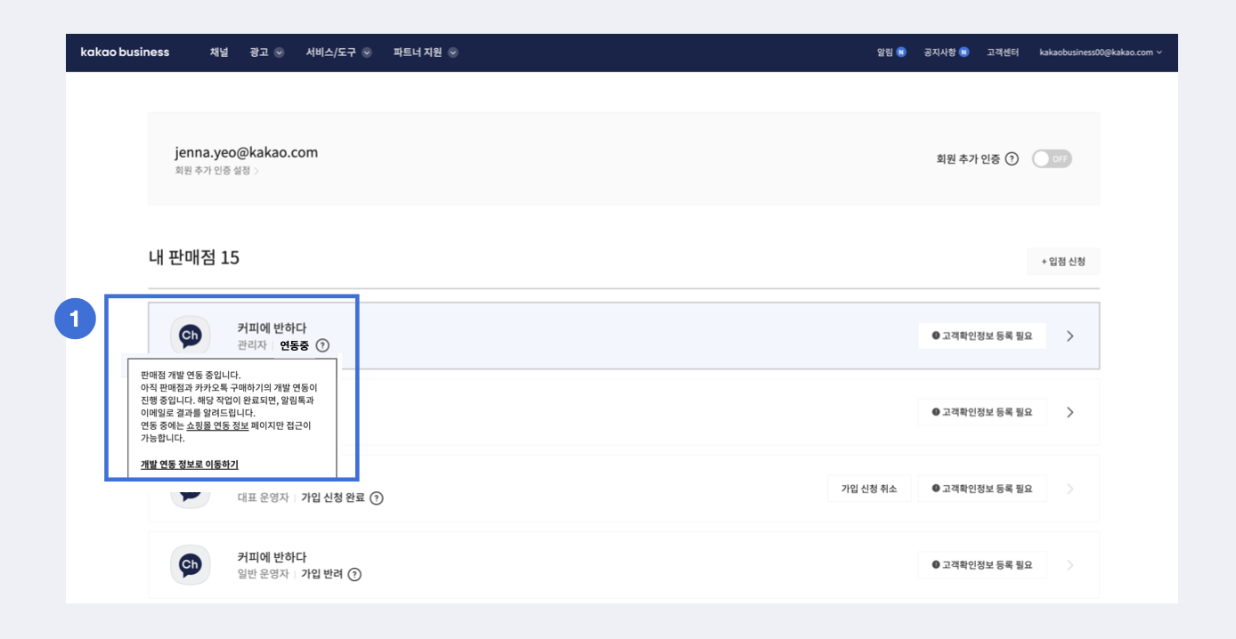Click chevron arrow in 가입 신청 완료 row

click(1070, 489)
